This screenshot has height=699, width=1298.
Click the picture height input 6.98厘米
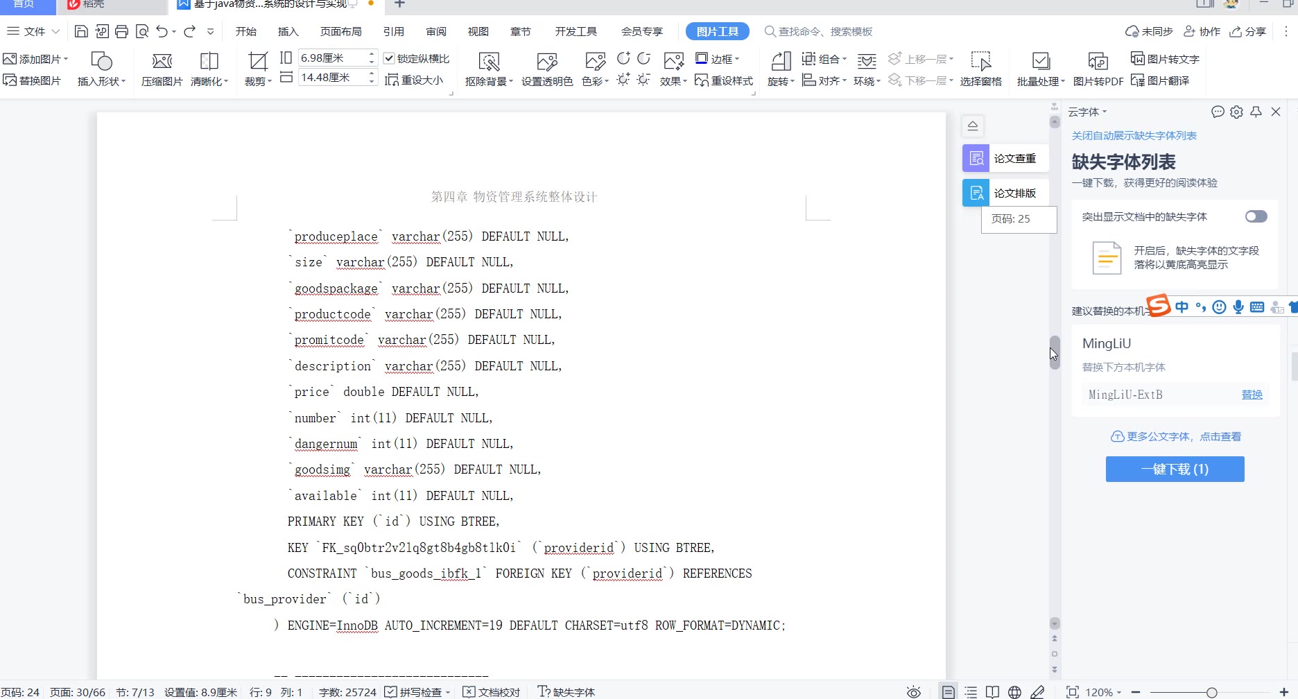click(x=331, y=58)
